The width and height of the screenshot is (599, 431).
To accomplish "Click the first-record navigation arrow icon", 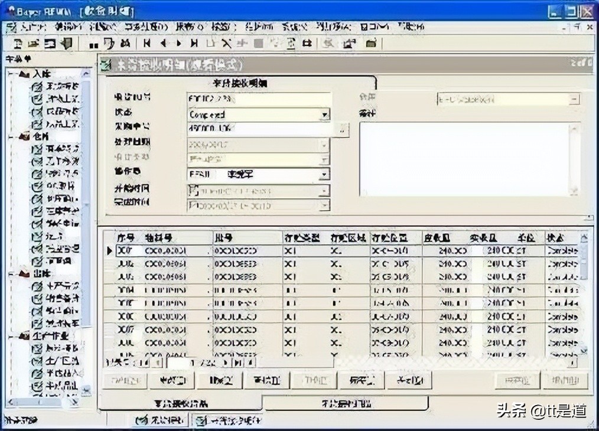I will click(145, 43).
